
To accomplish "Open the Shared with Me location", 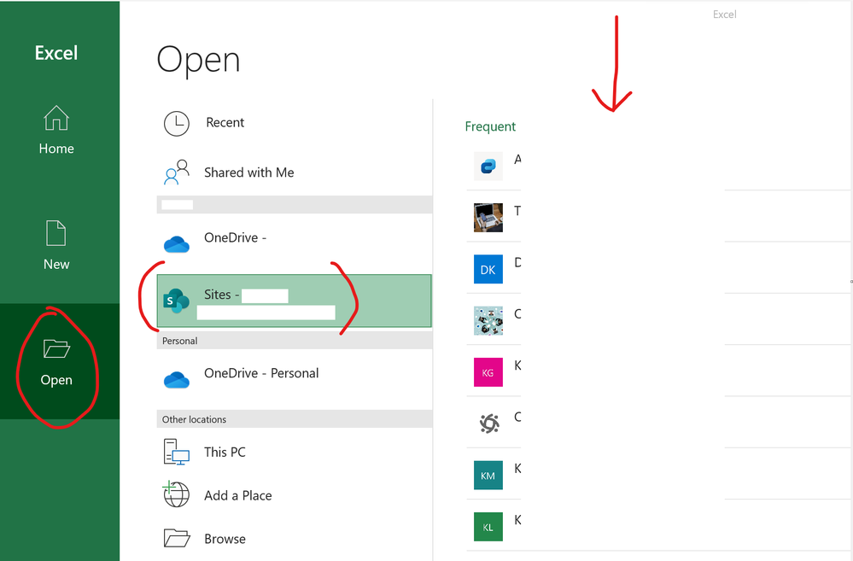I will pyautogui.click(x=295, y=172).
